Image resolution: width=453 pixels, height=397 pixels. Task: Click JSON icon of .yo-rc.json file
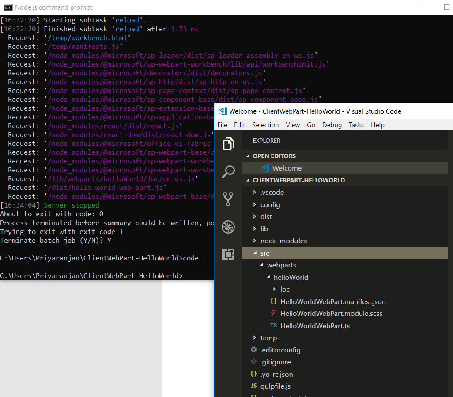click(x=254, y=374)
